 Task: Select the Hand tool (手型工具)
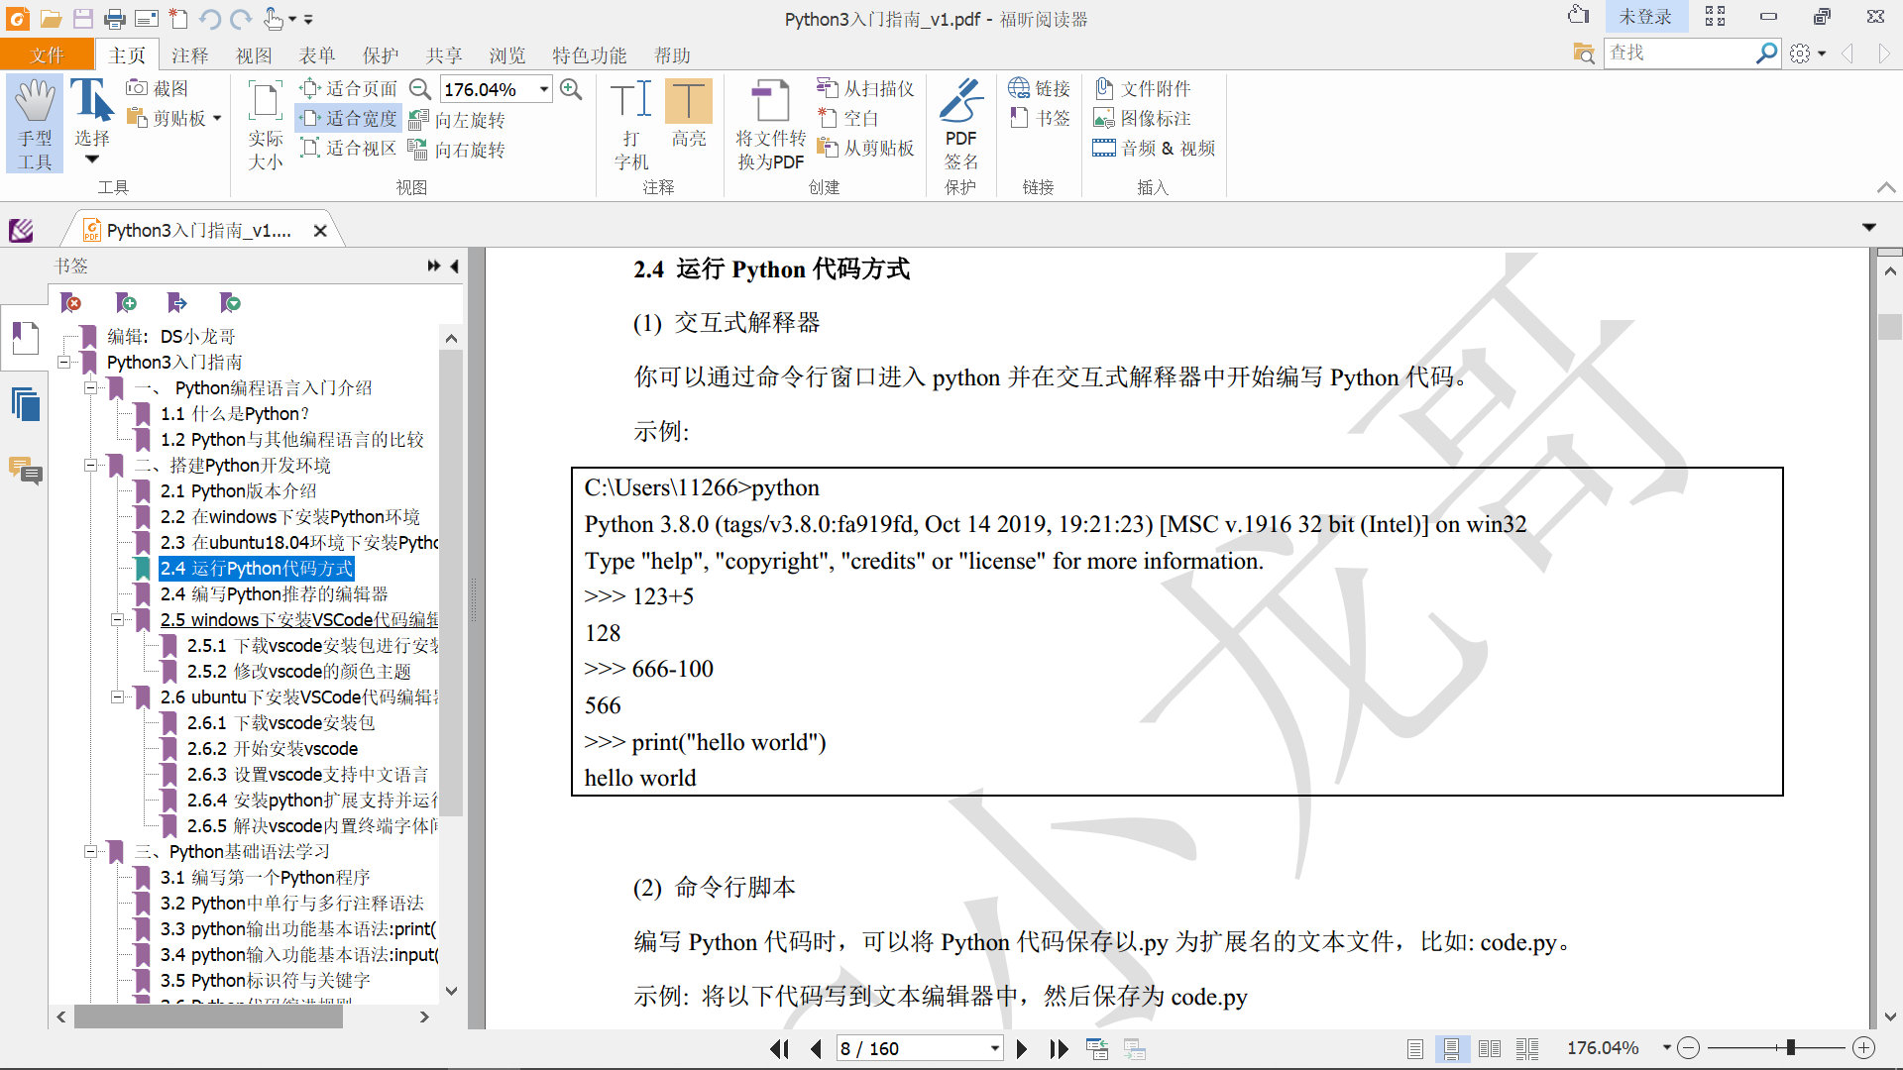[x=35, y=123]
